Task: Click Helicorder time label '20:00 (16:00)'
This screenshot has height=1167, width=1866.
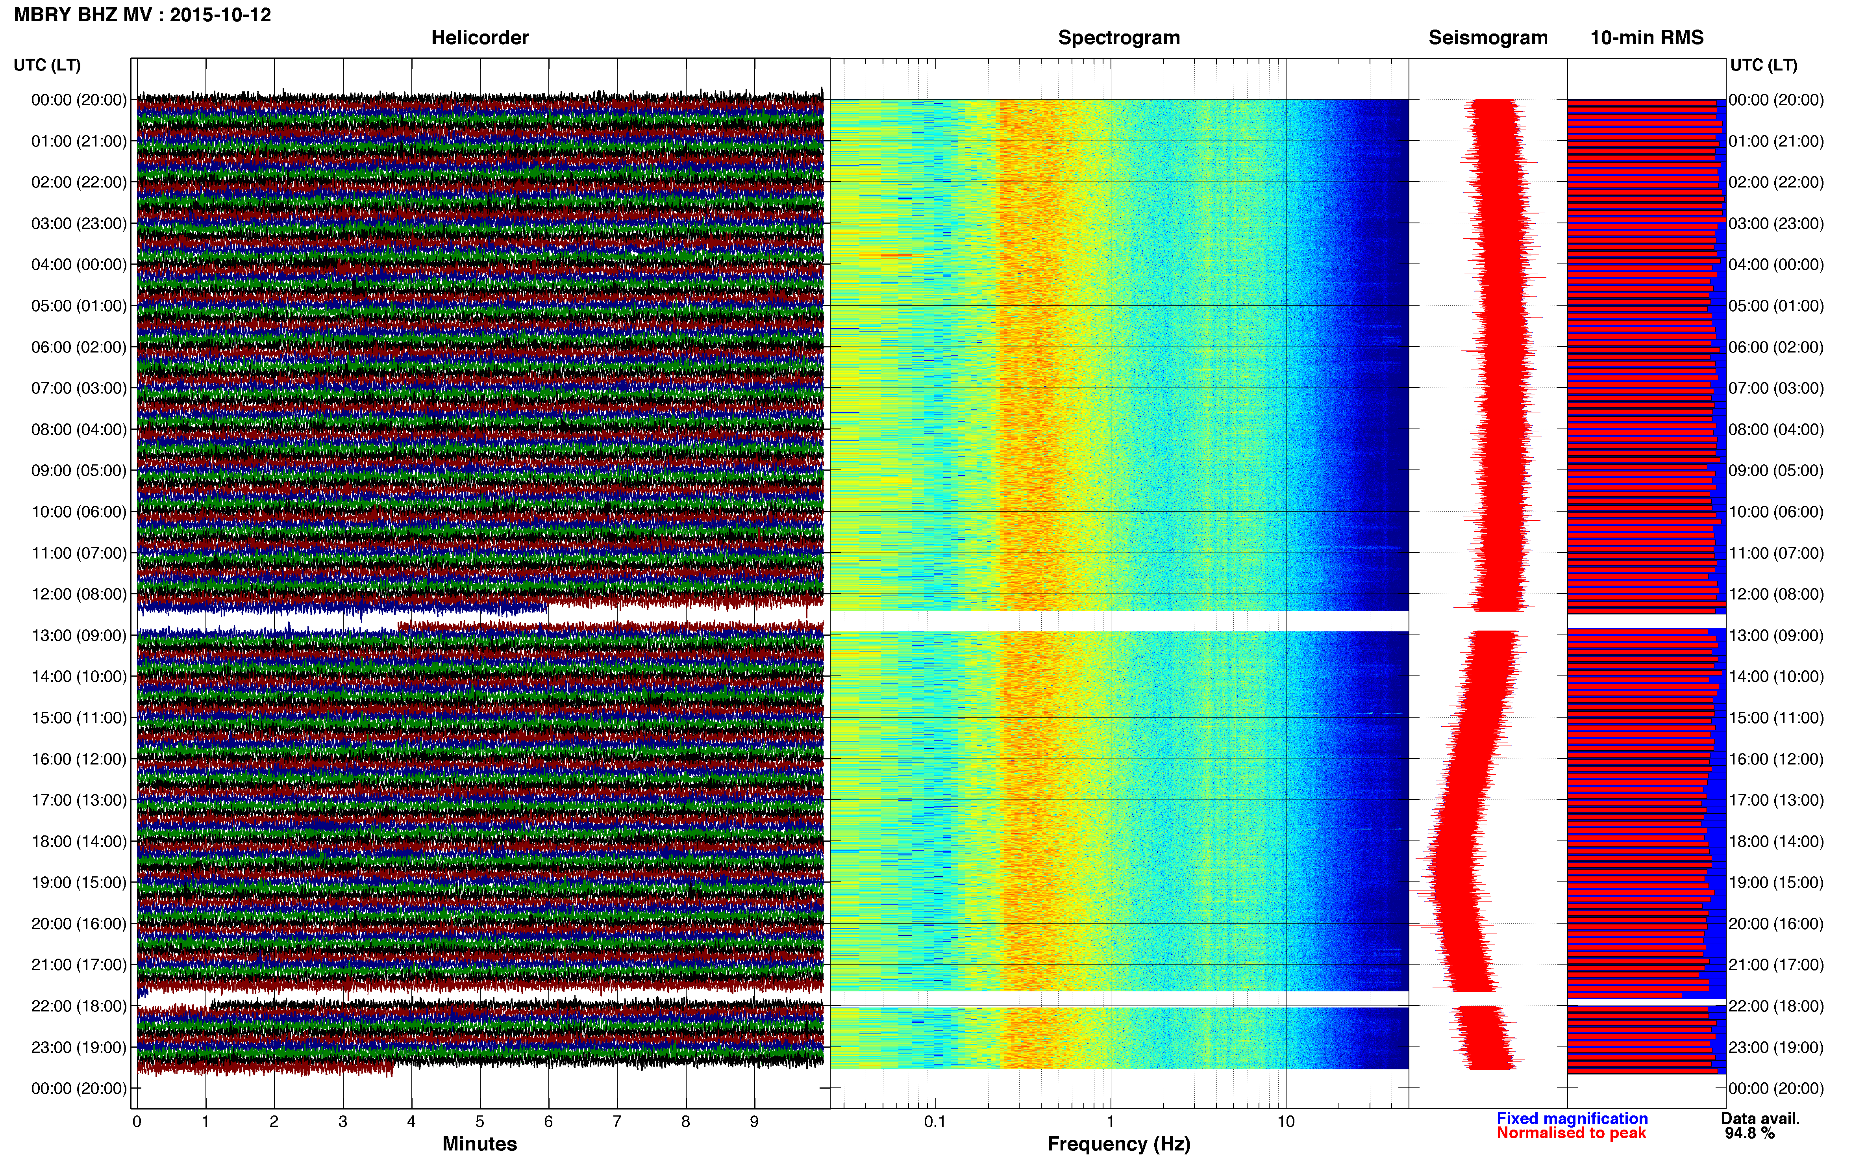Action: [x=79, y=924]
